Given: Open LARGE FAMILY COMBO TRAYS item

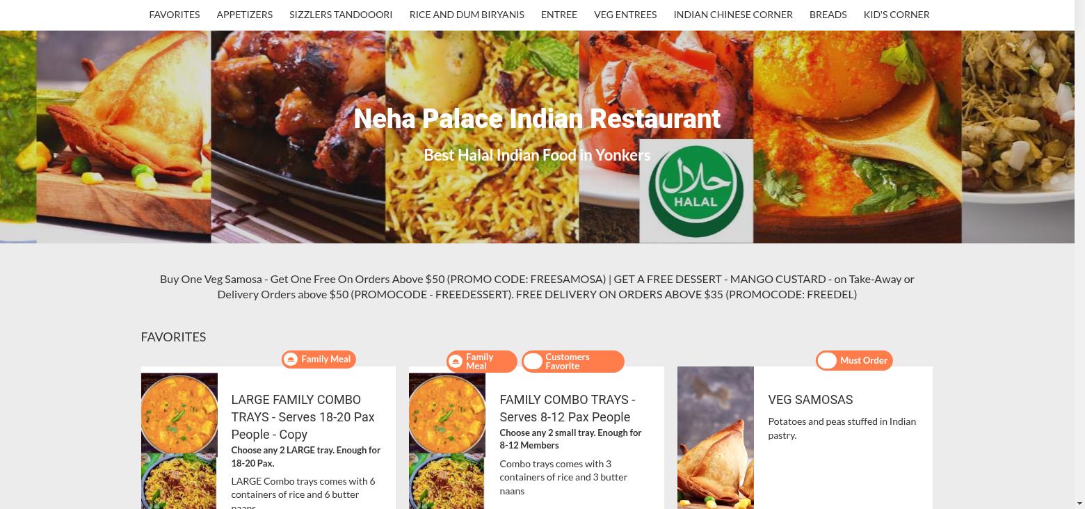Looking at the screenshot, I should 303,417.
